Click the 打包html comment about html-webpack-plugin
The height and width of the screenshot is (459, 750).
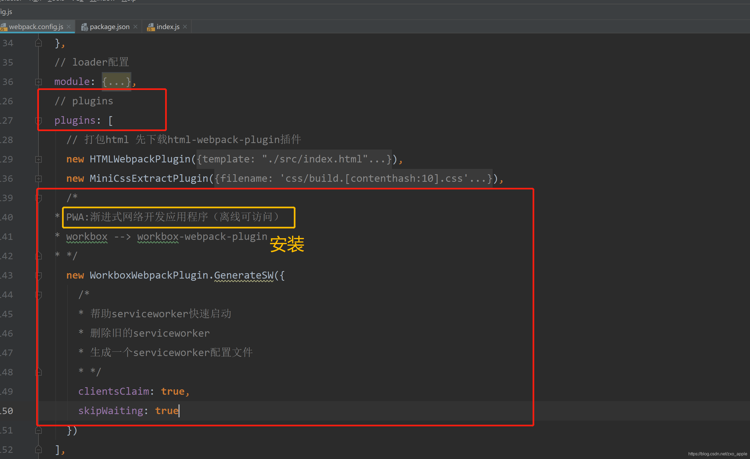[184, 140]
